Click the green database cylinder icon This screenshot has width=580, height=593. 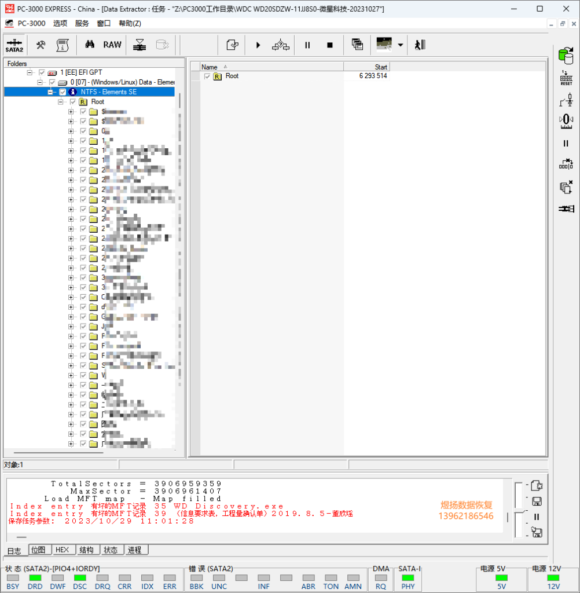pos(566,56)
